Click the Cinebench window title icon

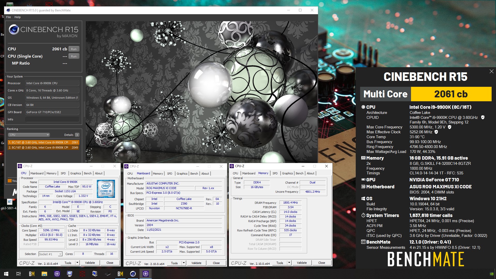pyautogui.click(x=8, y=10)
